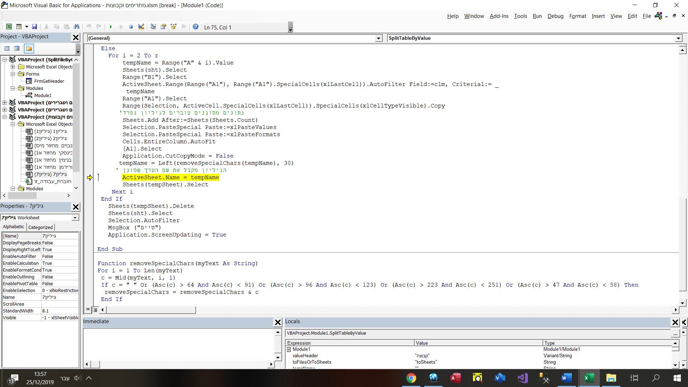Open the SplitTableByValue procedure dropdown
The width and height of the screenshot is (688, 387).
coord(678,38)
